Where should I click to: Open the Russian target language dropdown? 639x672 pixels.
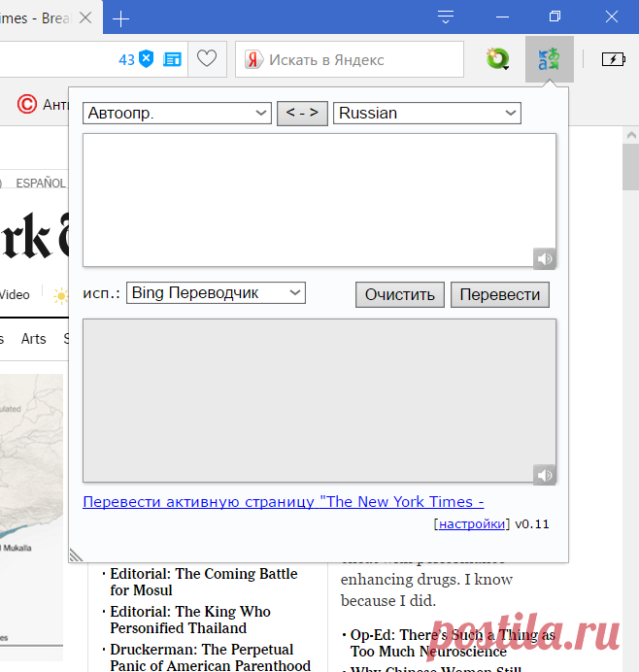[426, 114]
